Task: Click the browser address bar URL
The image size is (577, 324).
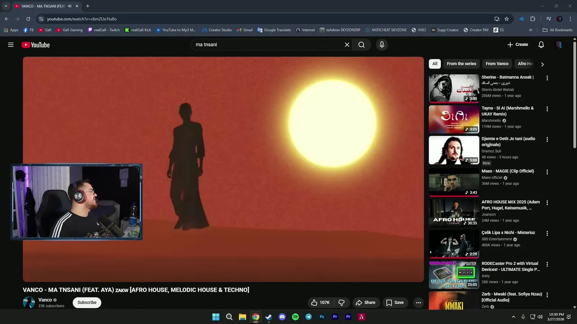Action: (x=82, y=19)
